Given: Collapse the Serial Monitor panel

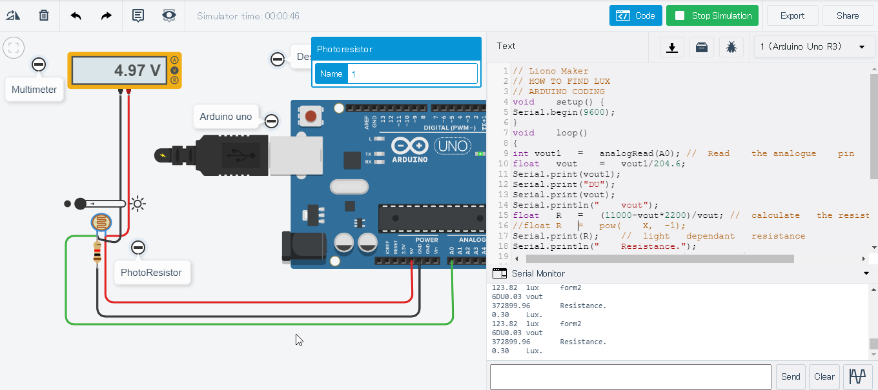Looking at the screenshot, I should [866, 273].
